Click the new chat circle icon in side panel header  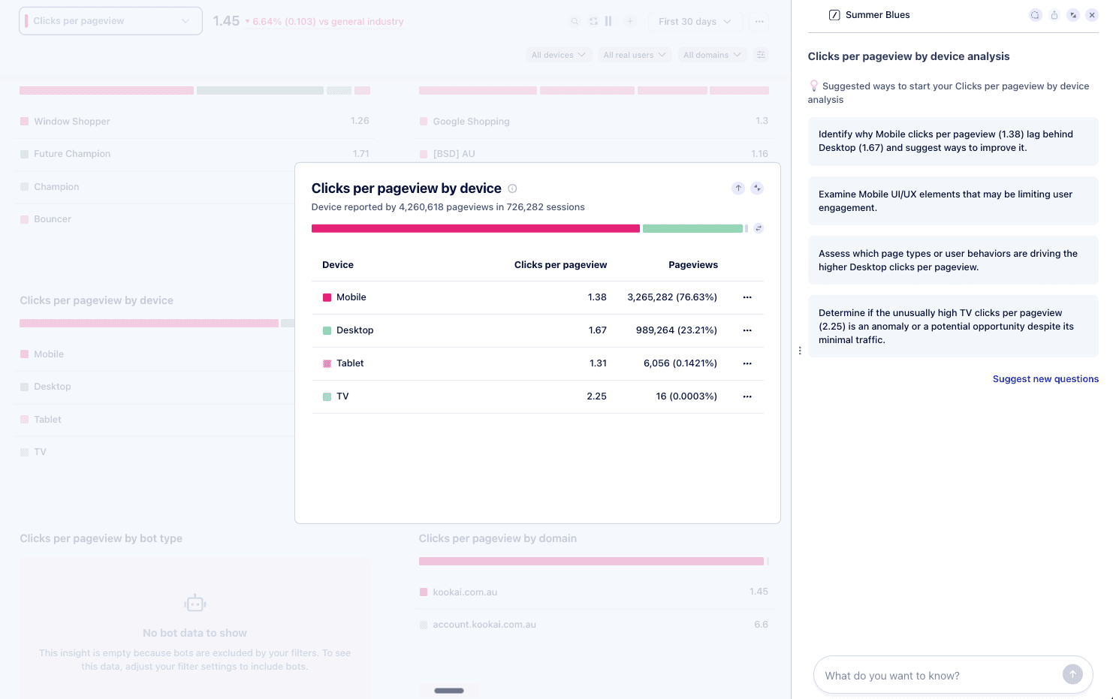[1035, 15]
